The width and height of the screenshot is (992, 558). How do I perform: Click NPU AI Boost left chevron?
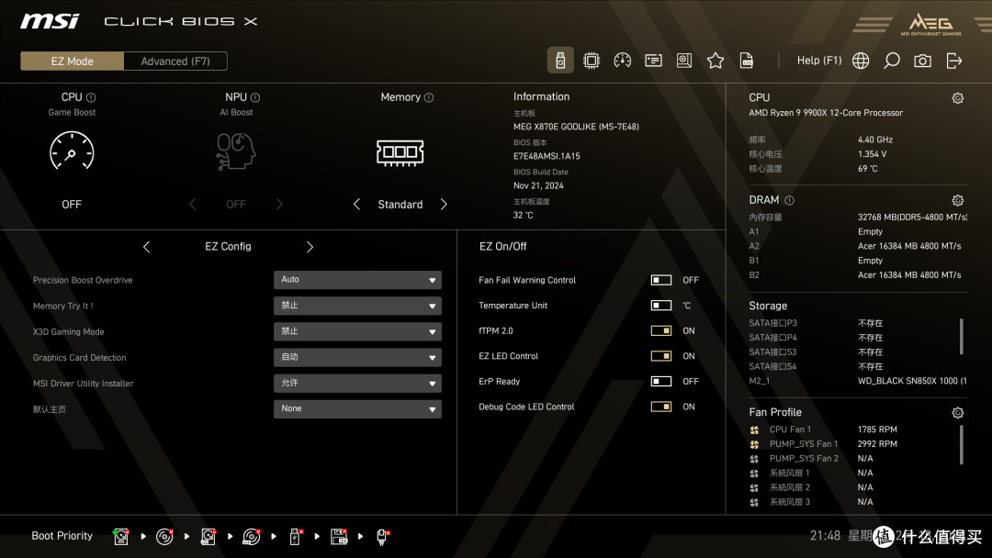(192, 204)
